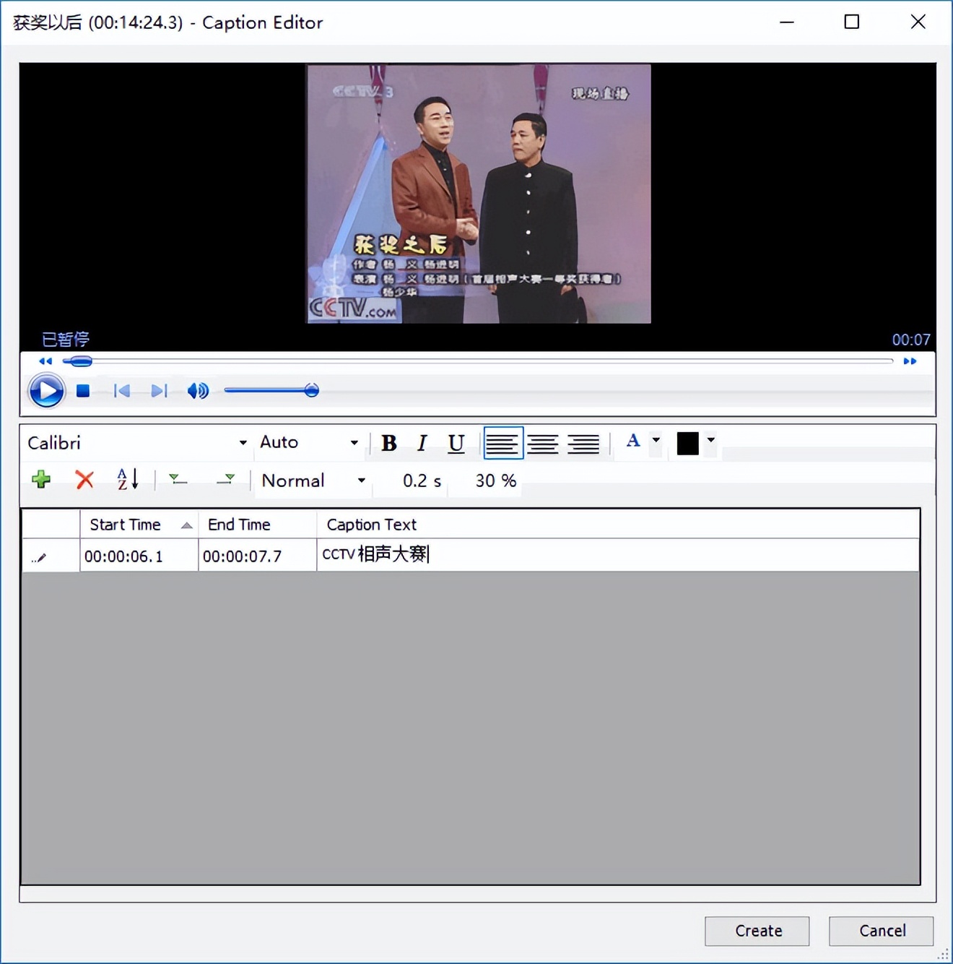Click the Create button
Viewport: 953px width, 964px height.
tap(757, 931)
